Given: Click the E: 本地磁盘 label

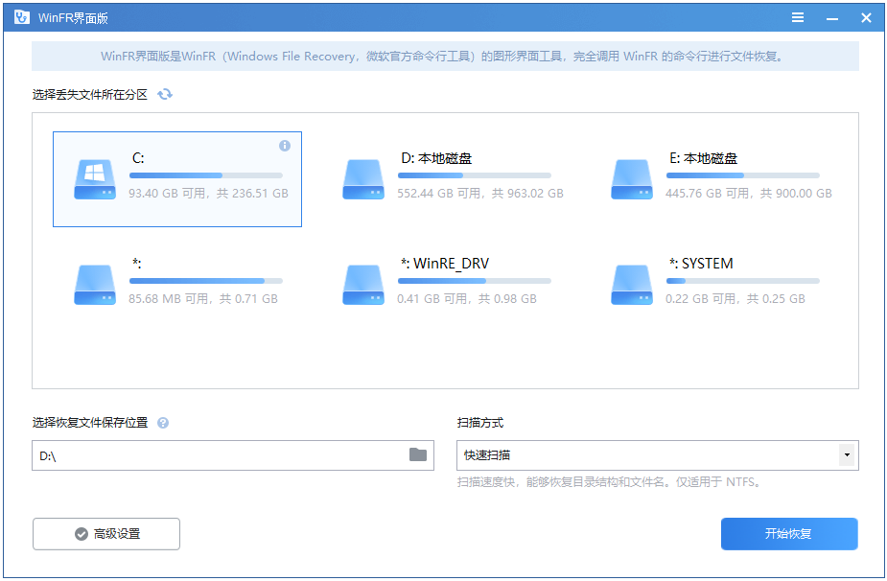Looking at the screenshot, I should [x=703, y=158].
